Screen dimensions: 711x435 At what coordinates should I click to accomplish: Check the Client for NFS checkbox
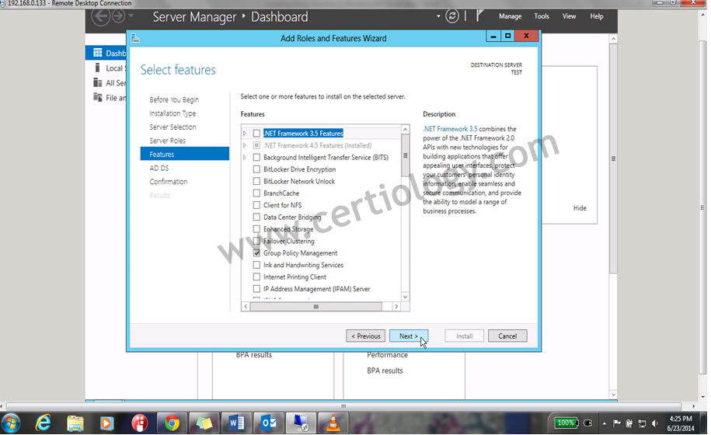point(256,205)
